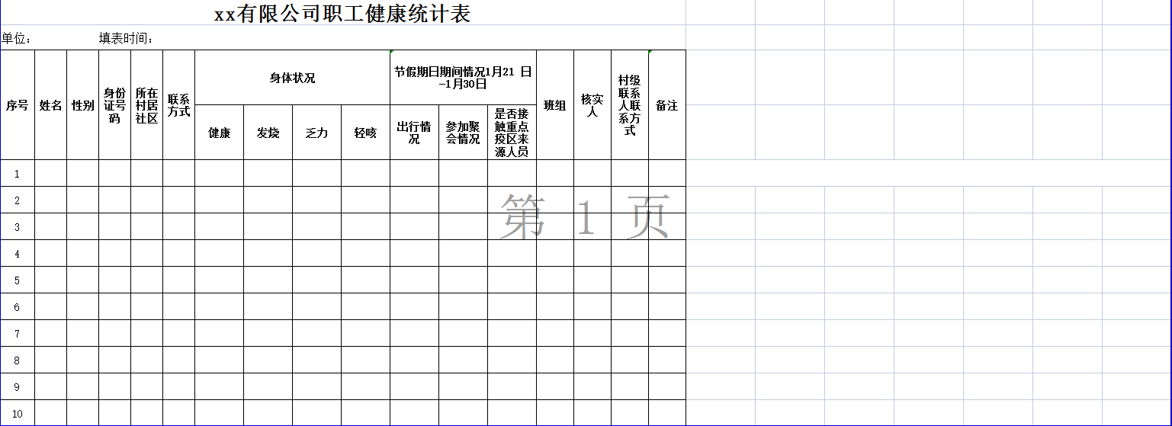Viewport: 1172px width, 426px height.
Task: Select the 班组 header cell
Action: 555,105
